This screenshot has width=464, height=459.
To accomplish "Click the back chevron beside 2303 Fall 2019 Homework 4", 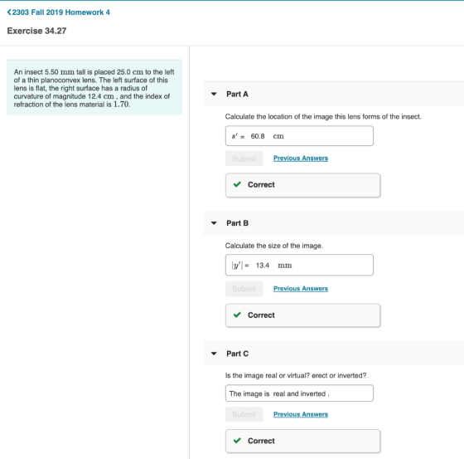I will [9, 12].
